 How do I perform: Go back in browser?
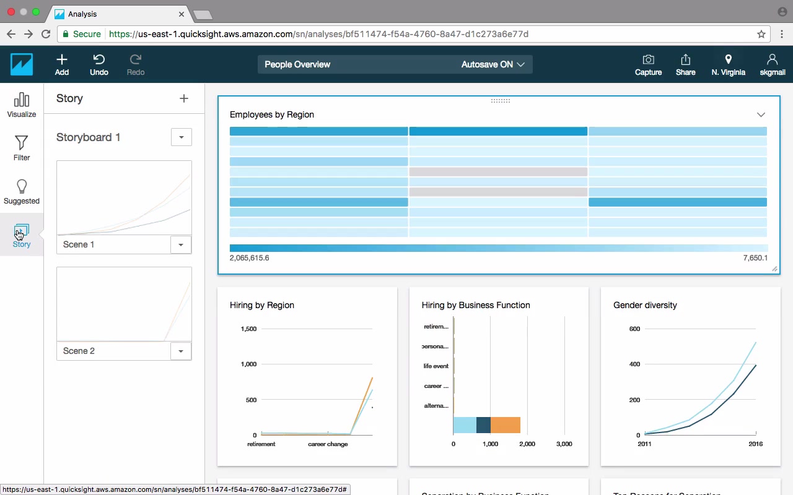tap(11, 34)
